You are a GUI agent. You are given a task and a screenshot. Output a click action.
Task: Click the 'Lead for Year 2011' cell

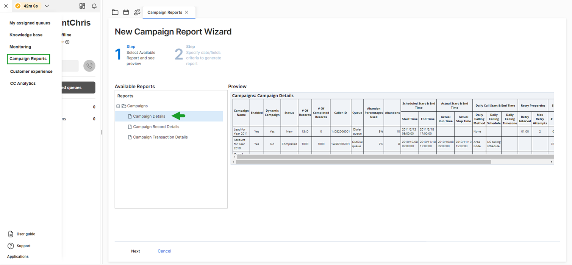[x=241, y=131]
